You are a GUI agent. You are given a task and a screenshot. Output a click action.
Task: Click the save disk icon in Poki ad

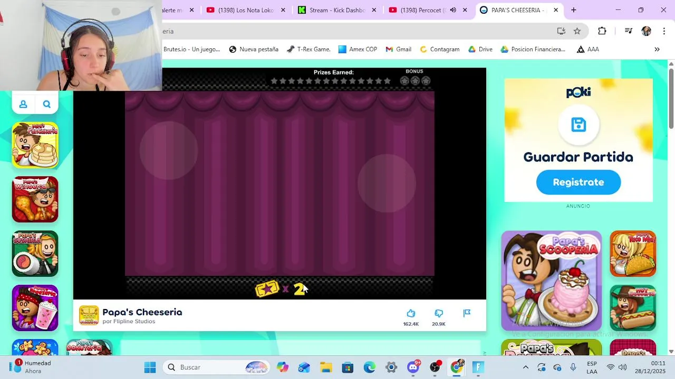[578, 125]
